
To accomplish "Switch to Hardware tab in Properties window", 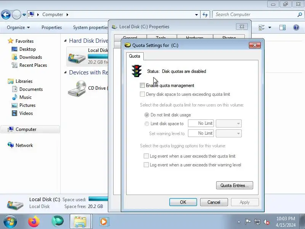I will (x=195, y=37).
